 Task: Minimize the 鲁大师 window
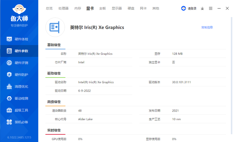(219, 8)
